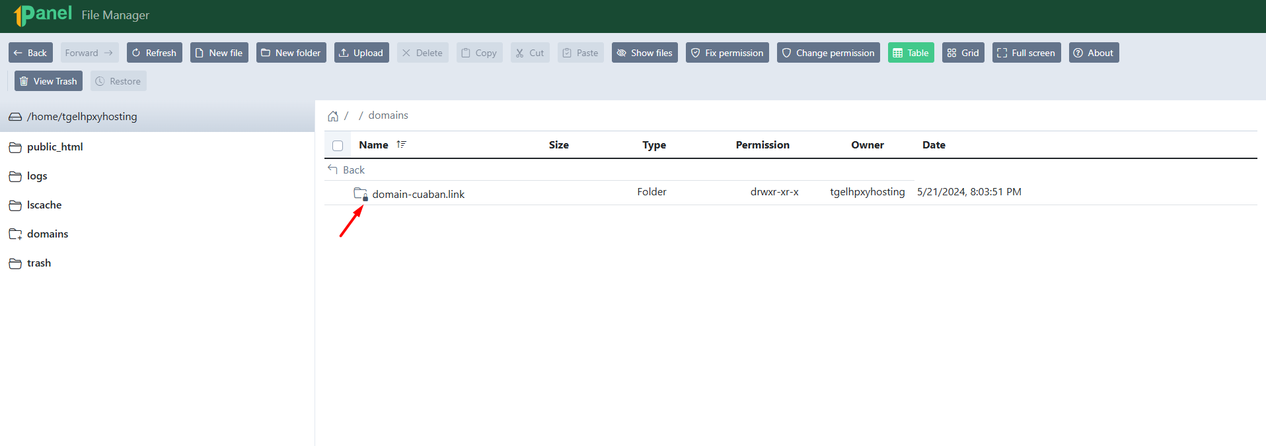
Task: Click the Restore button
Action: [x=118, y=81]
